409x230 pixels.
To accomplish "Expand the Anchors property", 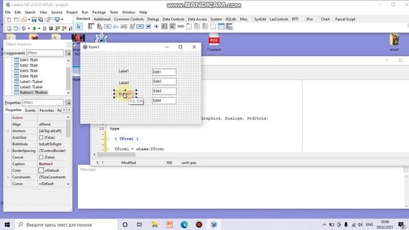I will [x=8, y=131].
